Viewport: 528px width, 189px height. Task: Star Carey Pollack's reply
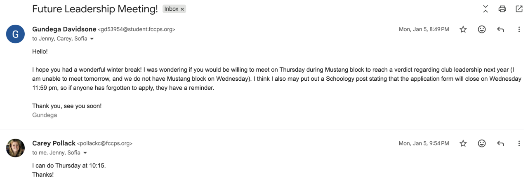click(463, 143)
